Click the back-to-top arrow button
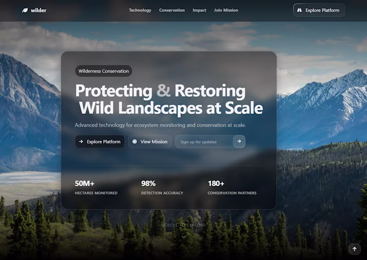 pyautogui.click(x=355, y=249)
